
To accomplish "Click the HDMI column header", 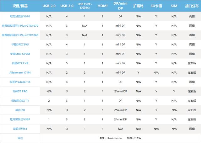I will 102,6.
